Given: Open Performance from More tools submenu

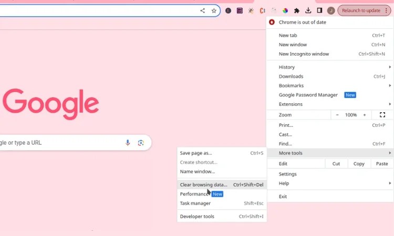Looking at the screenshot, I should point(222,194).
